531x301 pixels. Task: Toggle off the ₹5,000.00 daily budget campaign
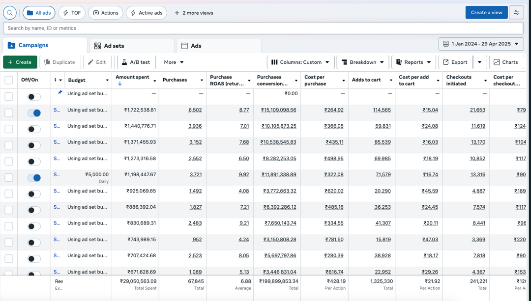[34, 178]
